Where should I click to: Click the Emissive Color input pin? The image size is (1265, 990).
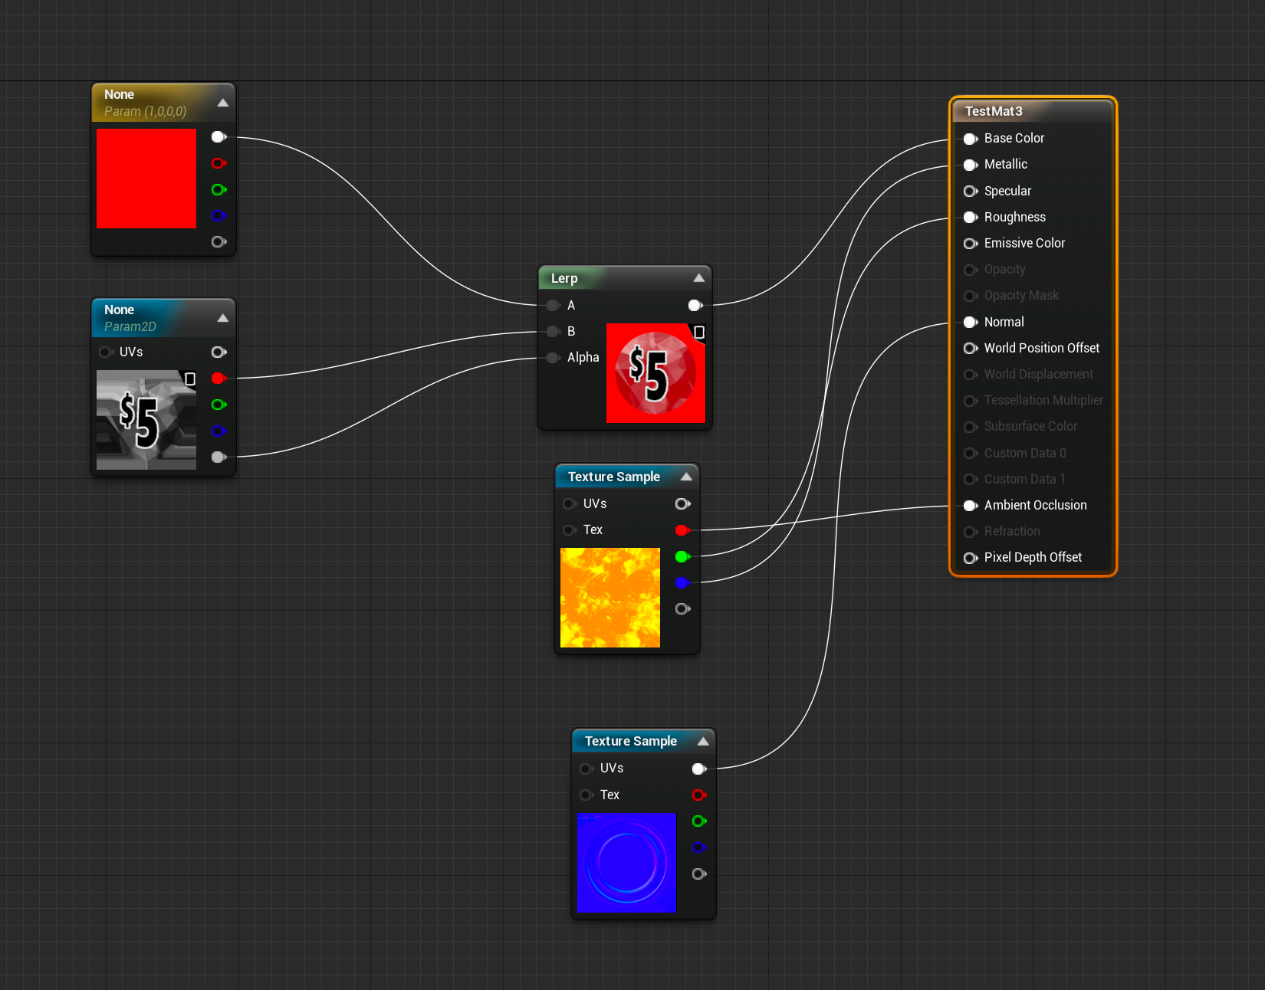point(971,244)
